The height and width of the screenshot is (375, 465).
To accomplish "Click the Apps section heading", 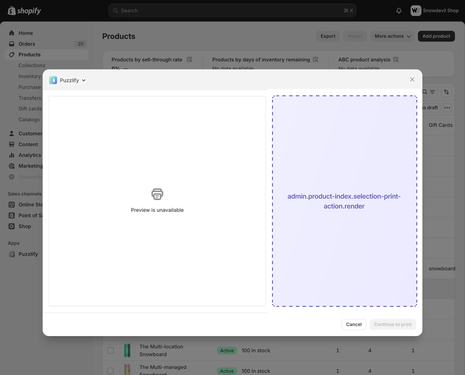I will (14, 243).
